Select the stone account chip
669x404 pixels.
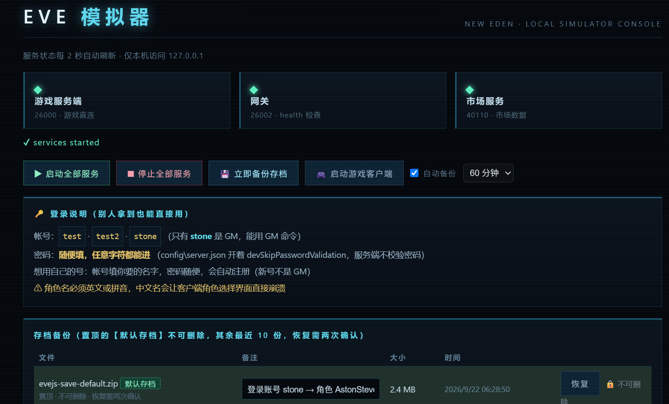point(145,236)
